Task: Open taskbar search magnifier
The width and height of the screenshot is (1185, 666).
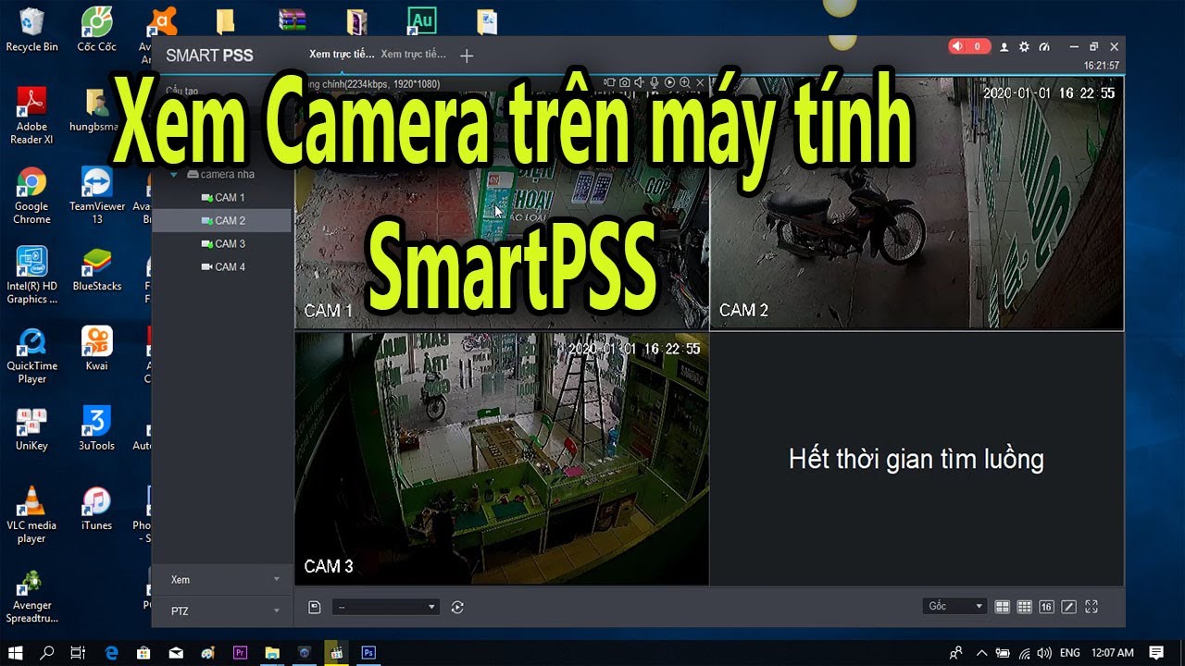Action: click(47, 652)
